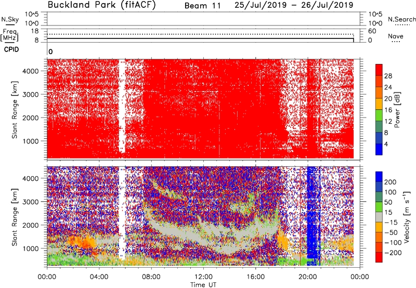Click the '1000' tick on the Velocity panel

[31, 248]
